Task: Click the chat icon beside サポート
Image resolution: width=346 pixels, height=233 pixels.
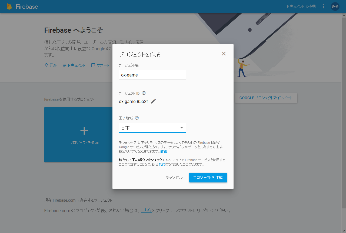Action: (93, 65)
